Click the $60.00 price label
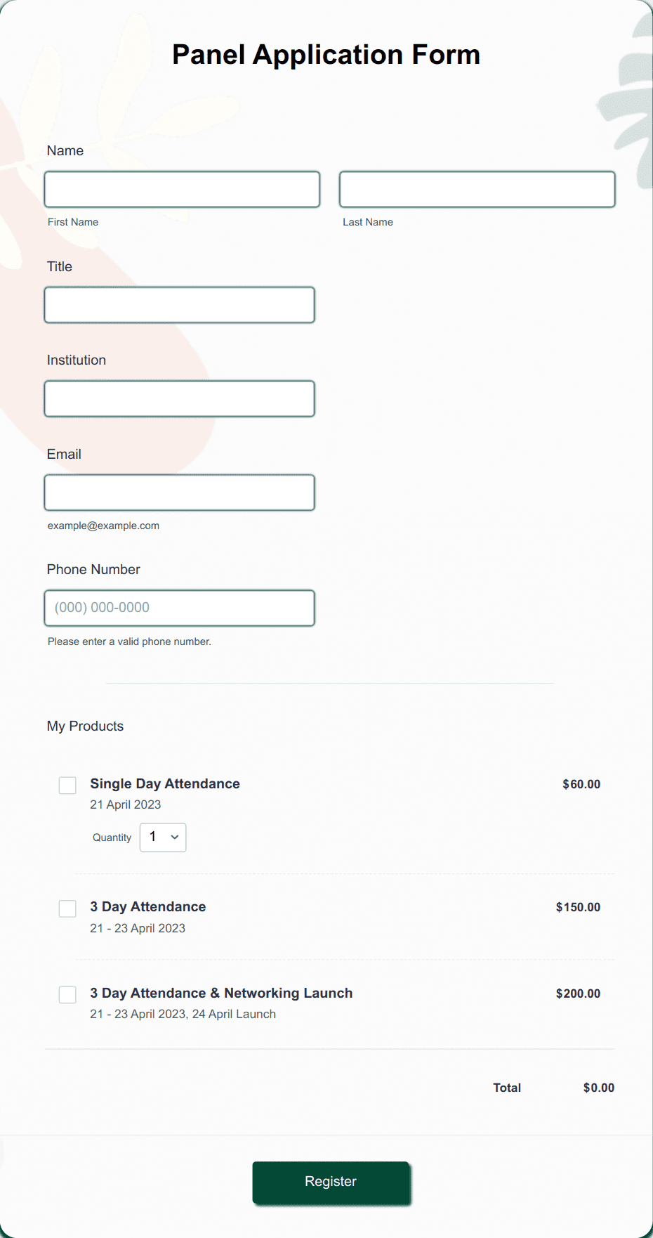Screen dimensions: 653x1238 click(581, 783)
